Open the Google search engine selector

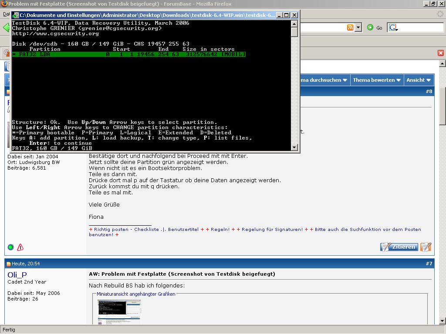click(393, 27)
